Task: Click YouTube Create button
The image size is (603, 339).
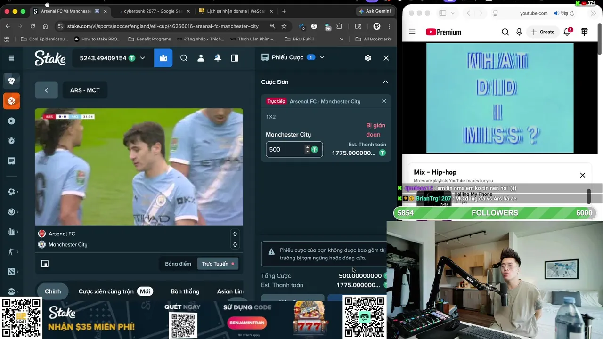Action: point(542,32)
